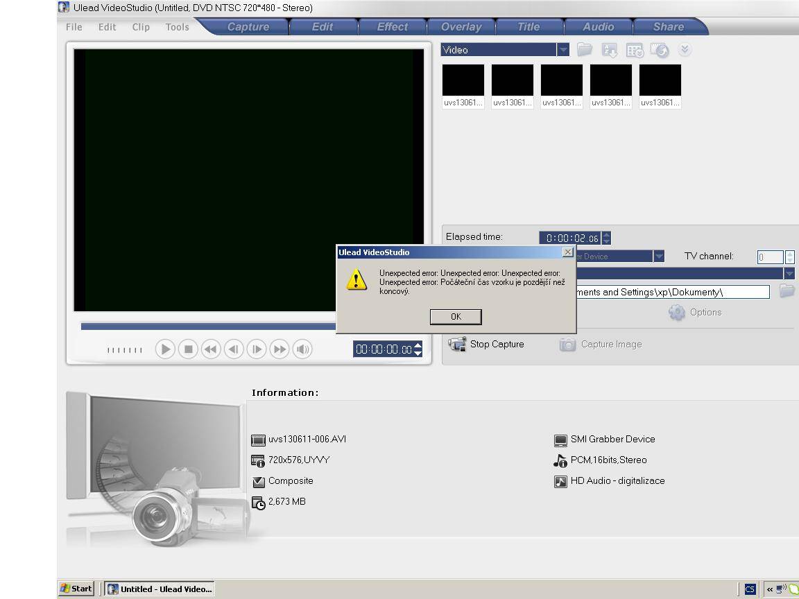Click the HD Audio - digitalizace icon
Screen dimensions: 799x599
click(560, 481)
